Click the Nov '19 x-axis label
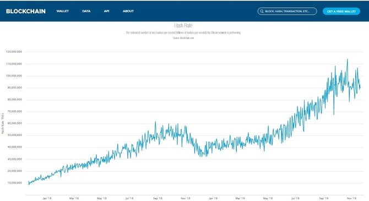 (x=351, y=198)
